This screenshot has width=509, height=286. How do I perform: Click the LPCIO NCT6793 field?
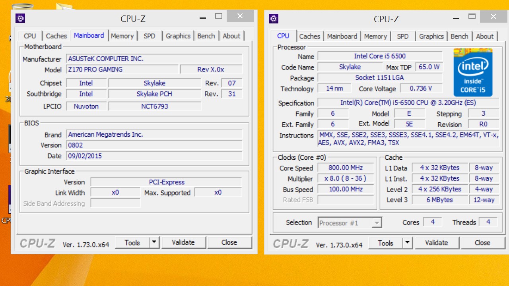pyautogui.click(x=155, y=106)
